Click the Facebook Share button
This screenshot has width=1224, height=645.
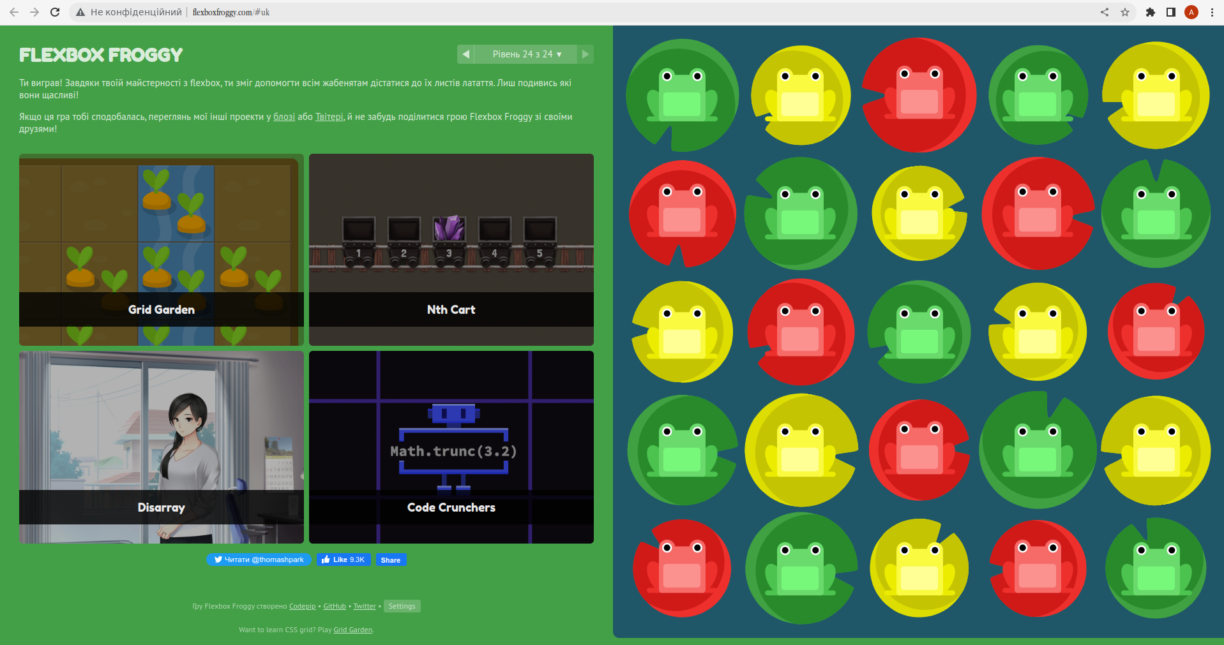[391, 560]
